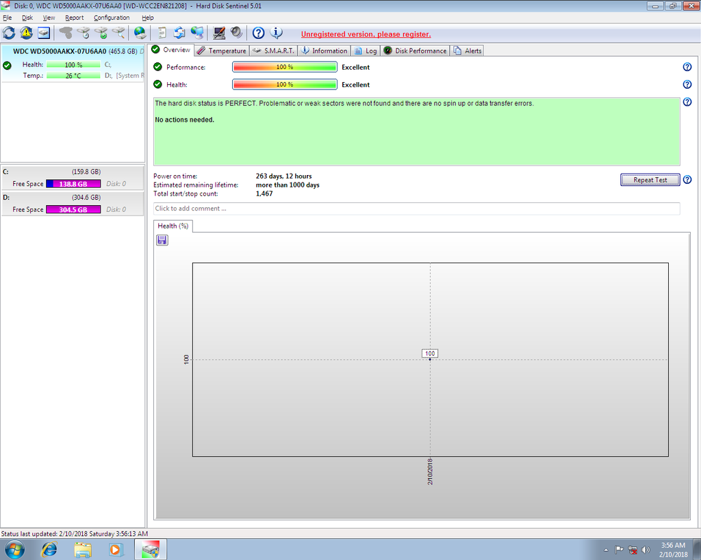Image resolution: width=701 pixels, height=560 pixels.
Task: Click the disk with clock test icon
Action: (84, 33)
